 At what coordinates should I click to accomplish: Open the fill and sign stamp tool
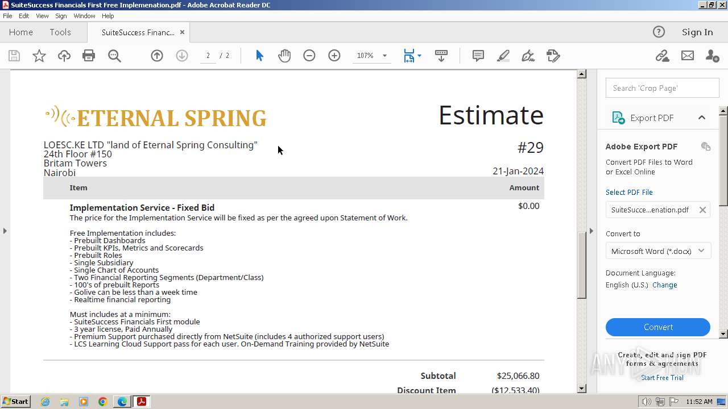pos(553,56)
